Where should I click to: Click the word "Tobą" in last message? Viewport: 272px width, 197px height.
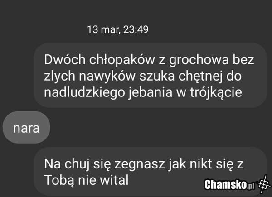pyautogui.click(x=59, y=181)
